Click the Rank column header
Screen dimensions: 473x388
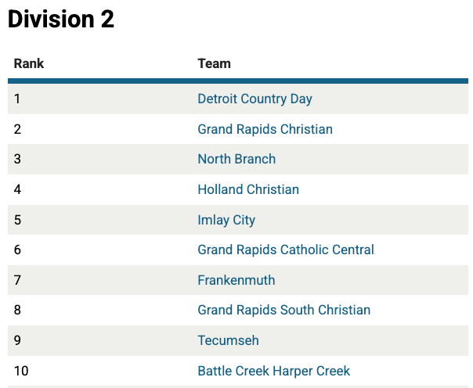tap(29, 63)
